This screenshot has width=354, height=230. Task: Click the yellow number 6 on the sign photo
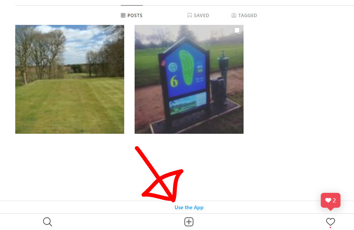[174, 81]
